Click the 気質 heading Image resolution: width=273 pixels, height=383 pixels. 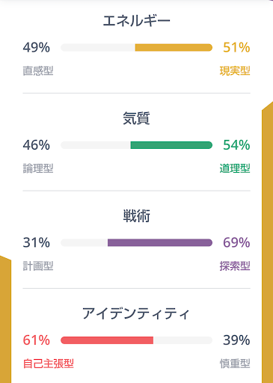136,118
